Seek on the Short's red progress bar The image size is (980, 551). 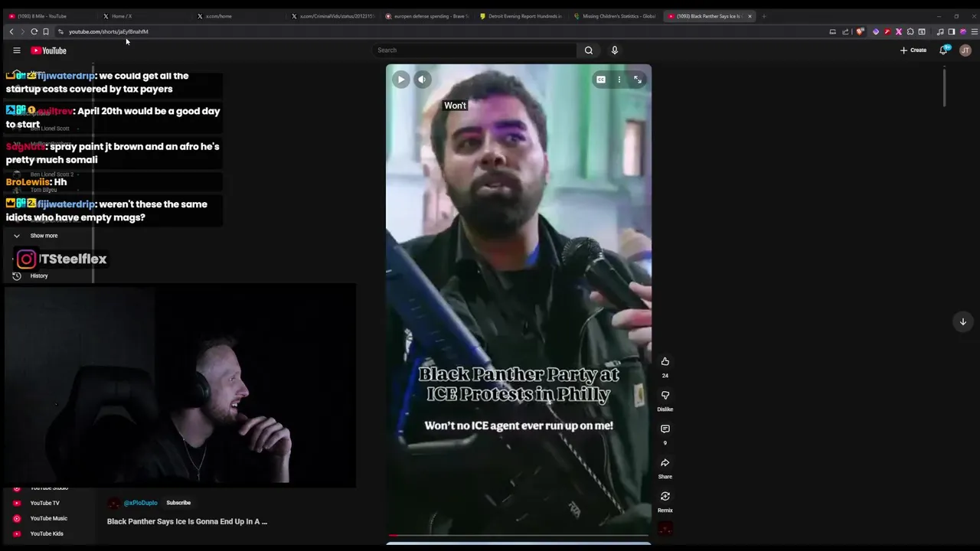pyautogui.click(x=518, y=536)
